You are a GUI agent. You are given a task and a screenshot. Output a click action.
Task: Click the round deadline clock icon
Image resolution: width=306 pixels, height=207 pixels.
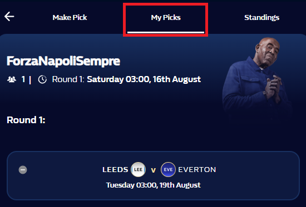coord(42,79)
